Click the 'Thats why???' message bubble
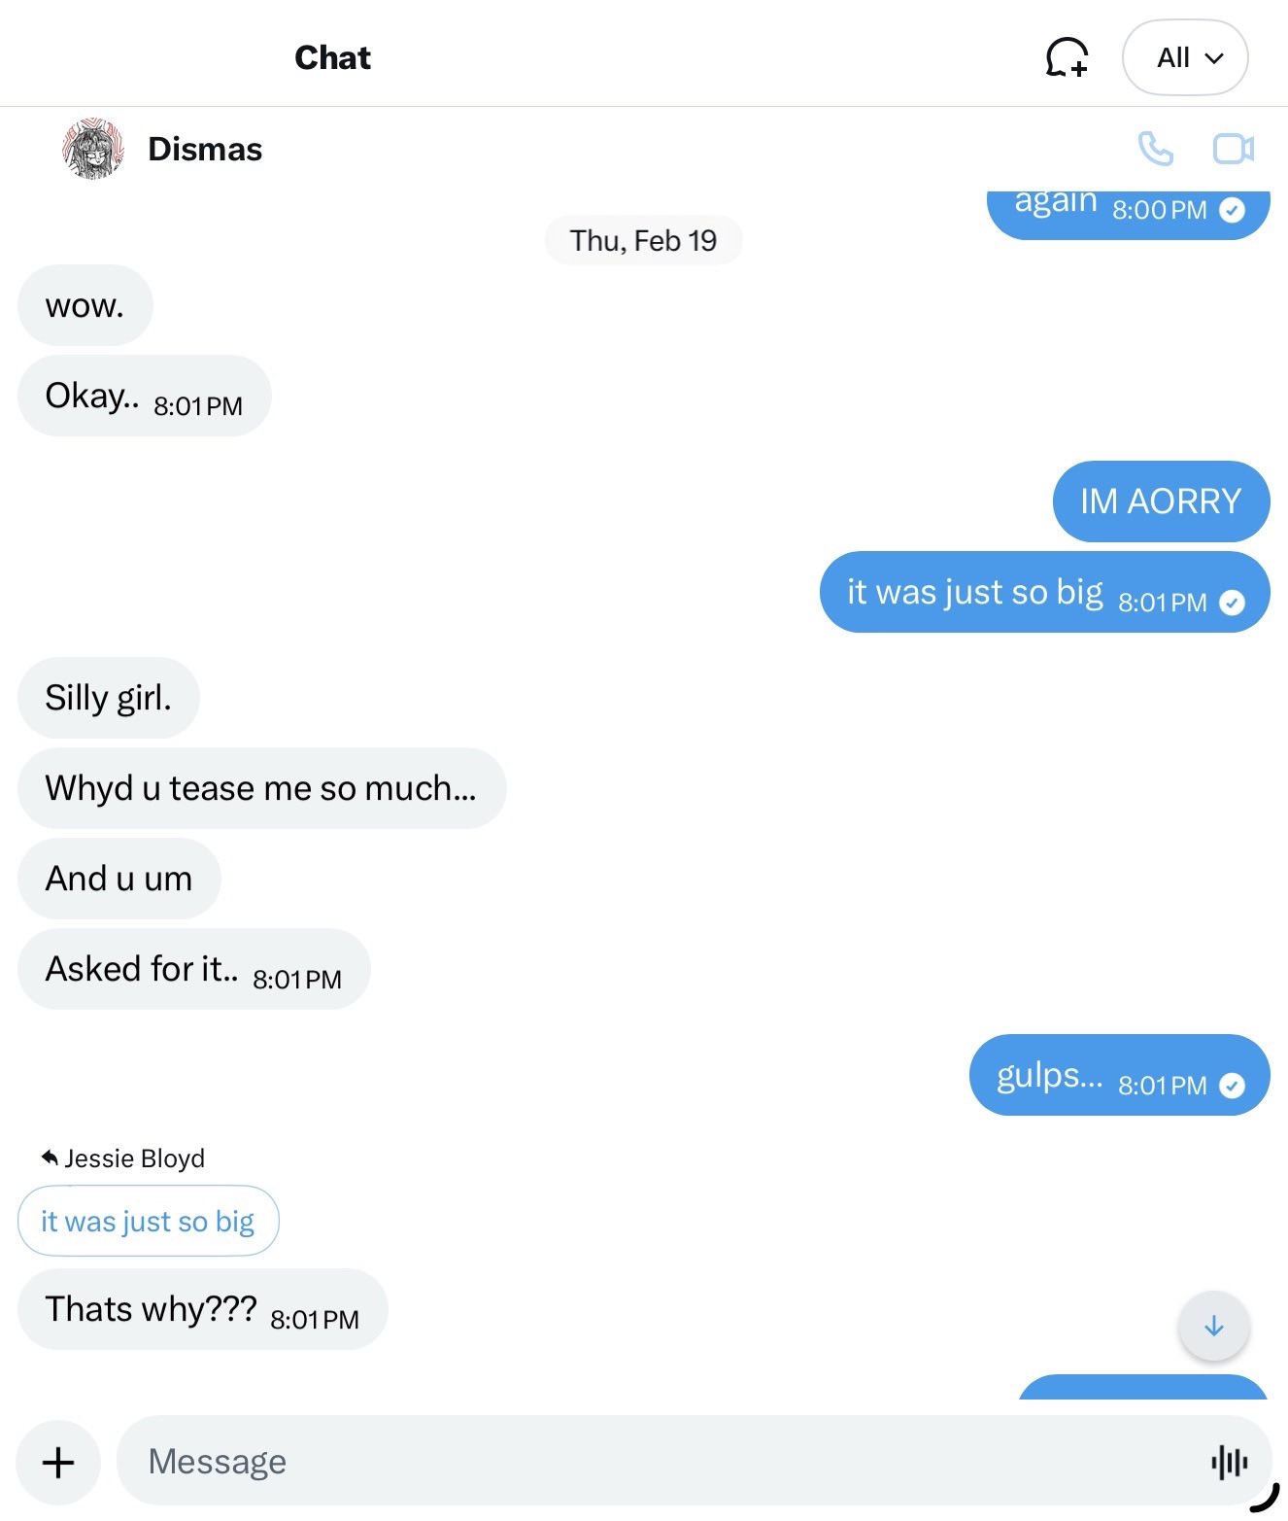This screenshot has width=1288, height=1521. tap(152, 1309)
